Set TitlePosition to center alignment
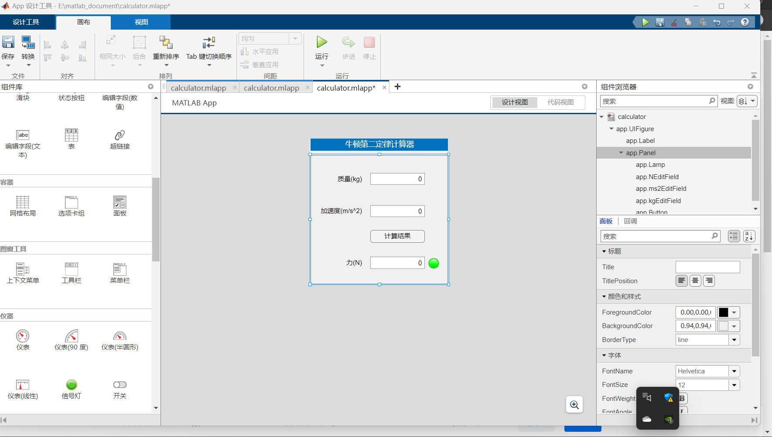Screen dimensions: 772x437 (x=695, y=281)
